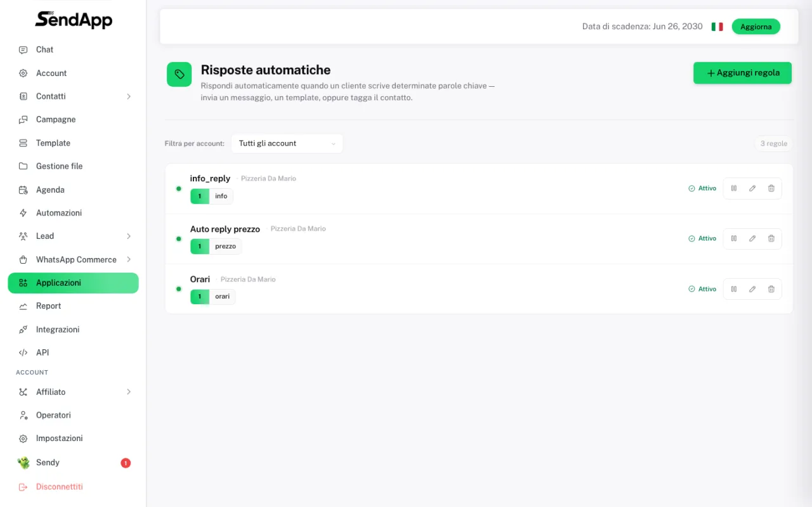Open the Chat menu item
The height and width of the screenshot is (507, 812).
[73, 49]
